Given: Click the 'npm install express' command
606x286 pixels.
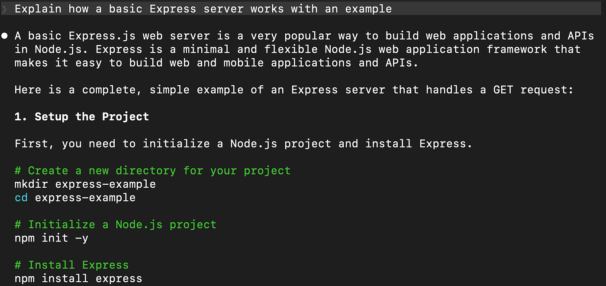Looking at the screenshot, I should [x=78, y=279].
